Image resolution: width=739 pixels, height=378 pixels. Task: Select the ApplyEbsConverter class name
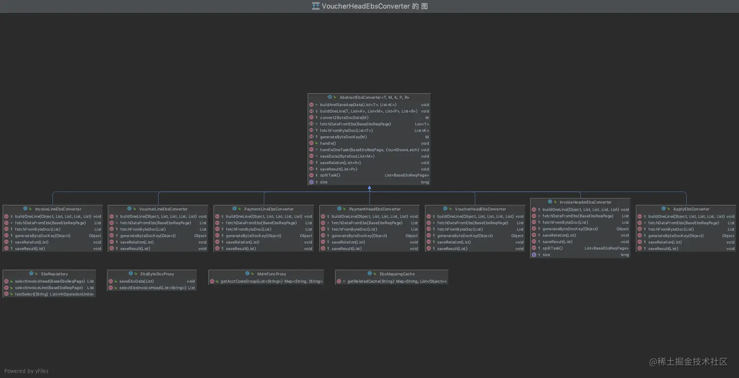point(691,209)
